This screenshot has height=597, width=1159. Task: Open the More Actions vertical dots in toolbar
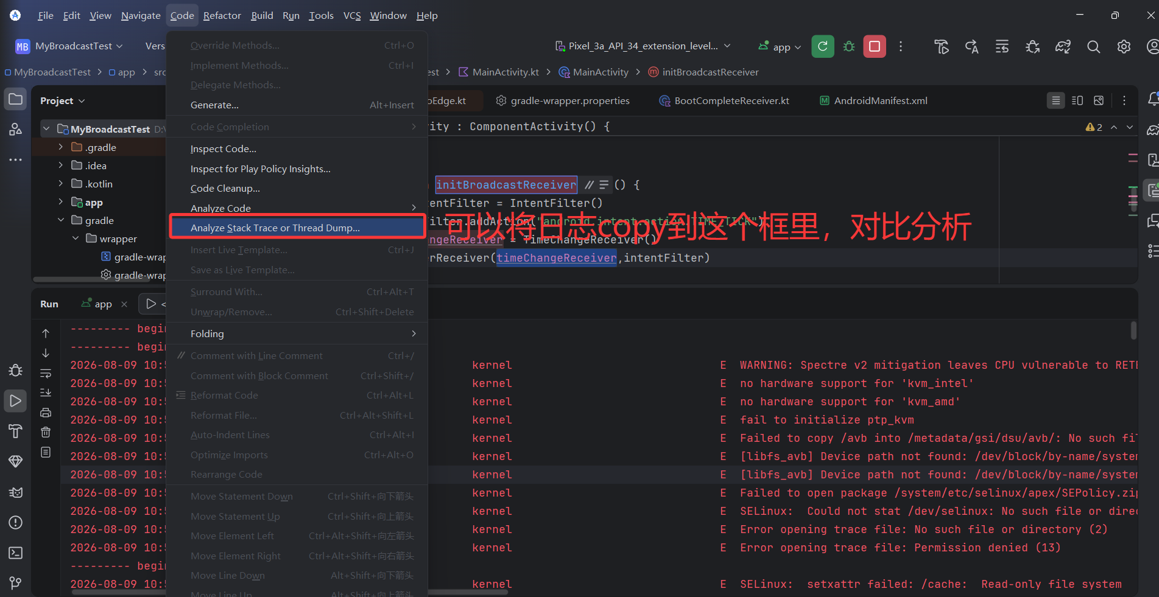(901, 46)
